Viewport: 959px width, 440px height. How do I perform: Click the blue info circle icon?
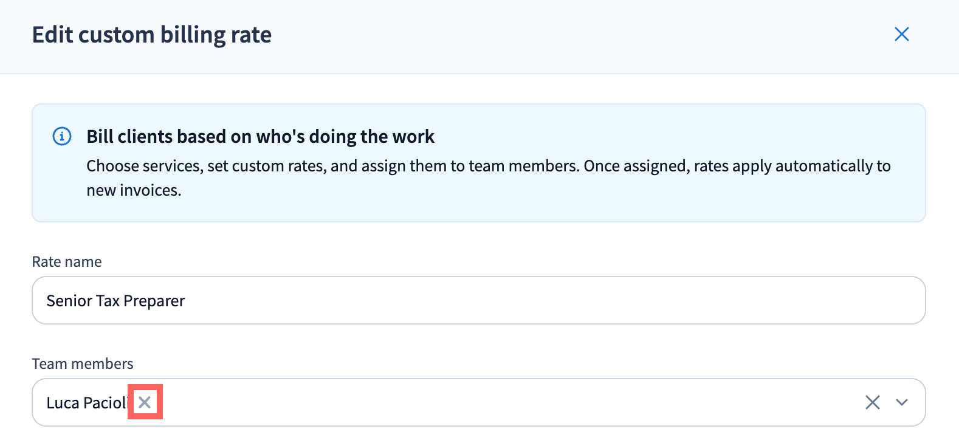62,136
